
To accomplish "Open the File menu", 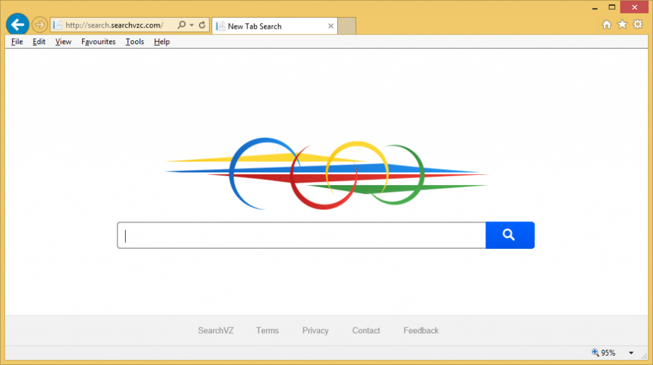I will click(x=17, y=42).
